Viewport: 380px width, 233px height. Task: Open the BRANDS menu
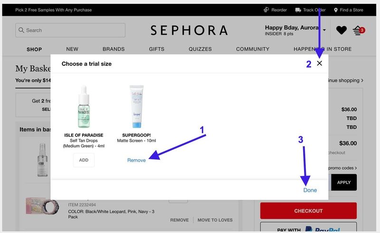[x=114, y=49]
